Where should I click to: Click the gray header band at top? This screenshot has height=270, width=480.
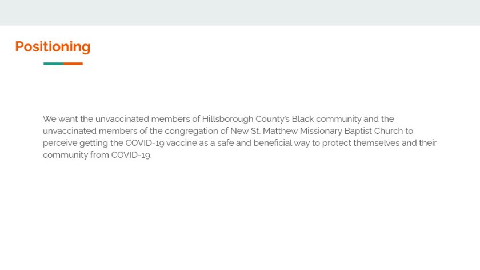[x=240, y=13]
